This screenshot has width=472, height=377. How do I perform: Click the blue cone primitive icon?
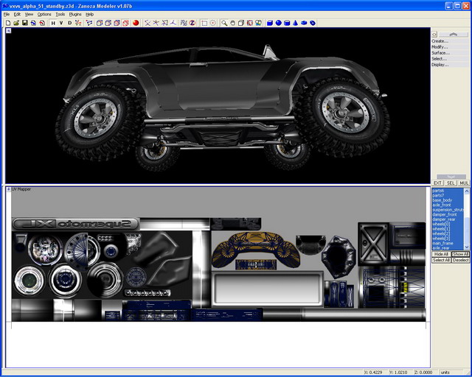295,23
